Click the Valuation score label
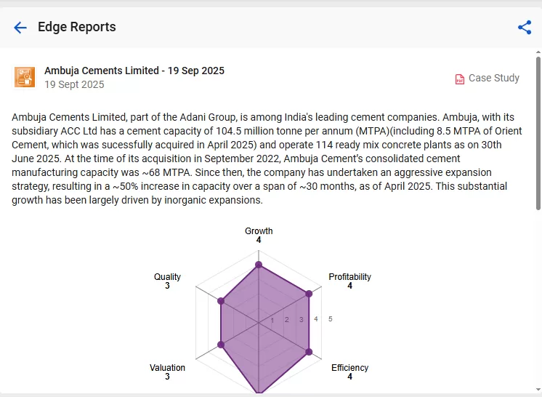Screen dimensions: 542x397 tap(167, 372)
